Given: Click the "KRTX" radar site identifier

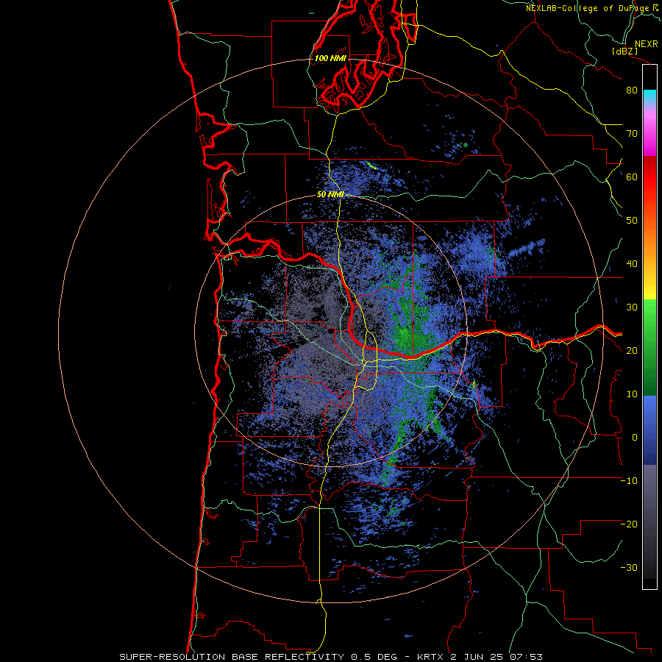Looking at the screenshot, I should point(430,657).
